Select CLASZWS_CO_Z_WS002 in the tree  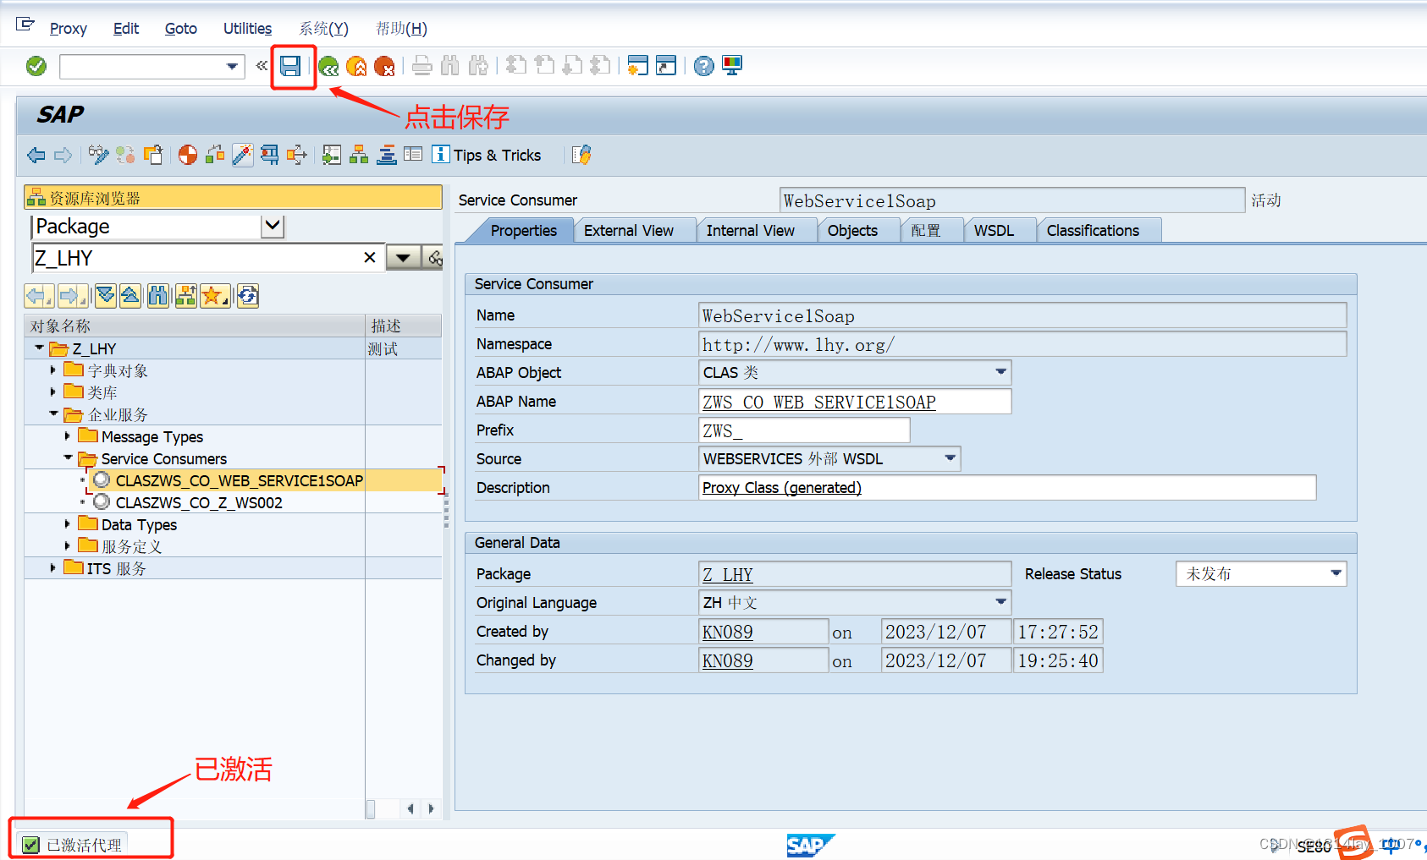(x=199, y=502)
